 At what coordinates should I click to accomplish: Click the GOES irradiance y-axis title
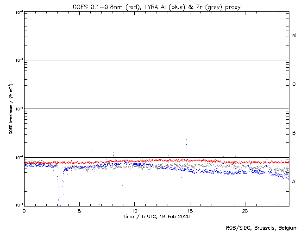[x=10, y=109]
